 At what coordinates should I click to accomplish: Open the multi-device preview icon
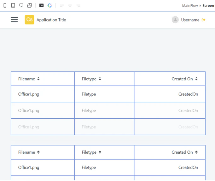tap(30, 5)
